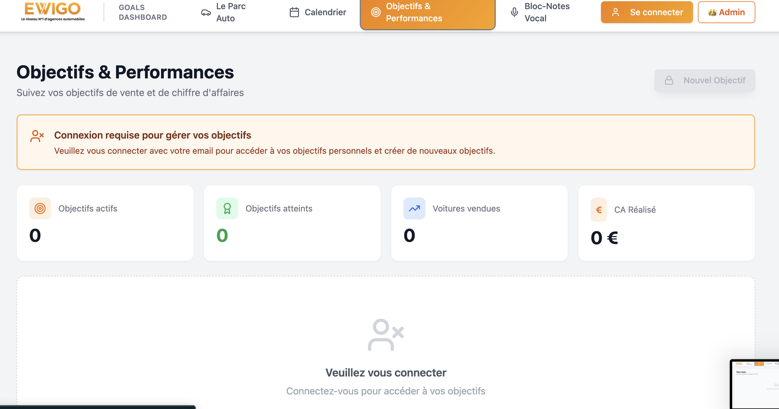
Task: Click the Objectifs actifs label
Action: pyautogui.click(x=88, y=209)
